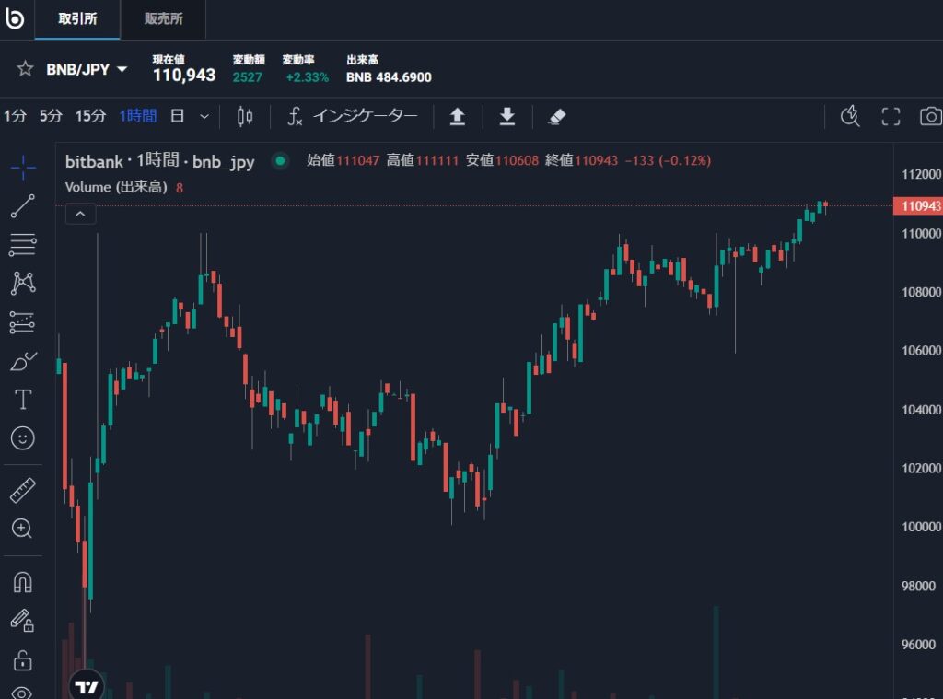Select the trend line drawing tool
Screen dimensions: 943x699
point(23,206)
